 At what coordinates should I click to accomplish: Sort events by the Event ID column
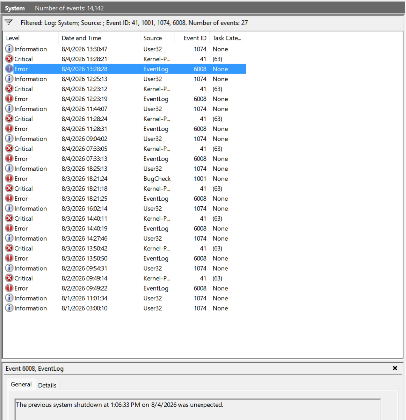(x=192, y=38)
